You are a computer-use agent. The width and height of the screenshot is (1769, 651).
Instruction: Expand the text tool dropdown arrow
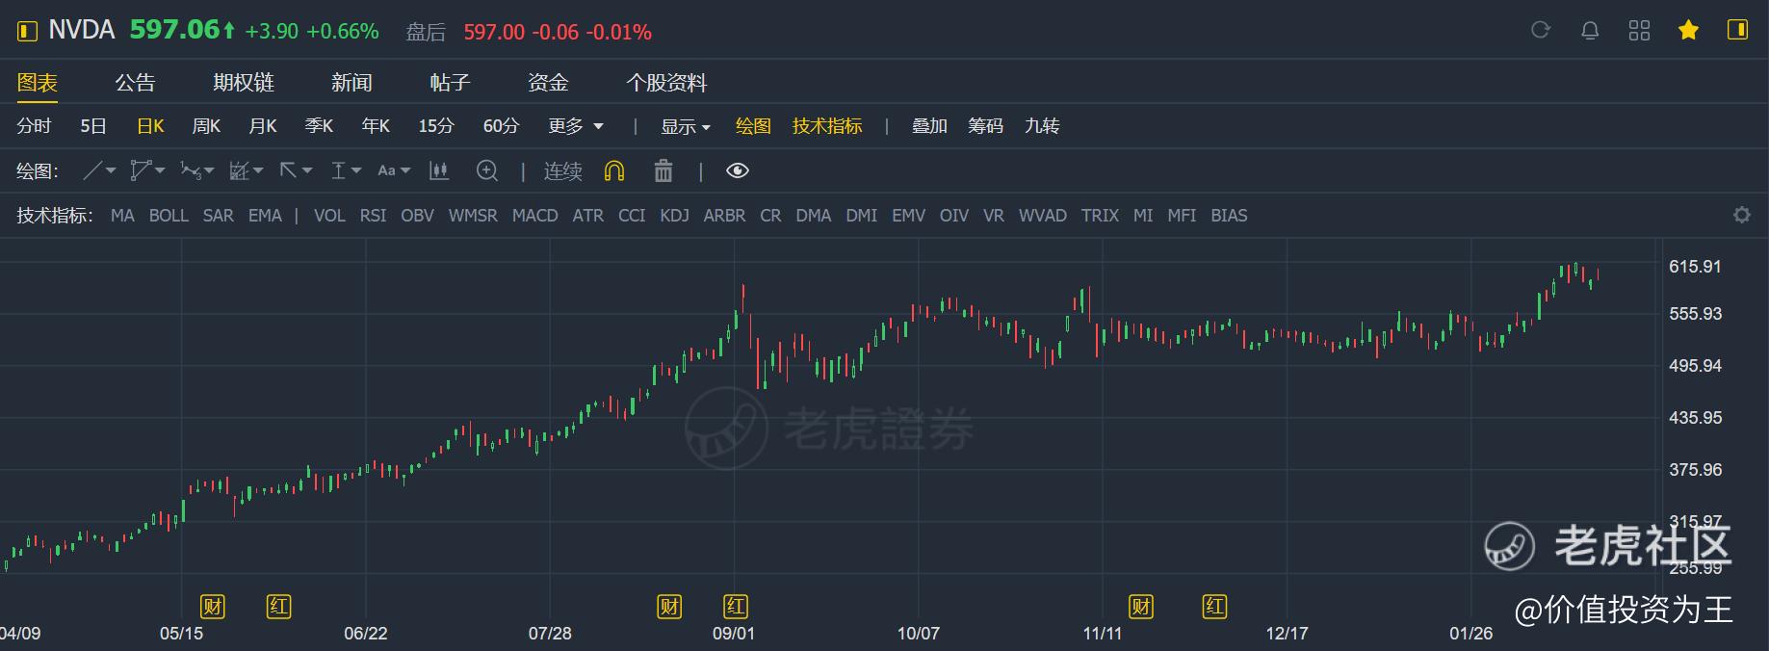[405, 170]
